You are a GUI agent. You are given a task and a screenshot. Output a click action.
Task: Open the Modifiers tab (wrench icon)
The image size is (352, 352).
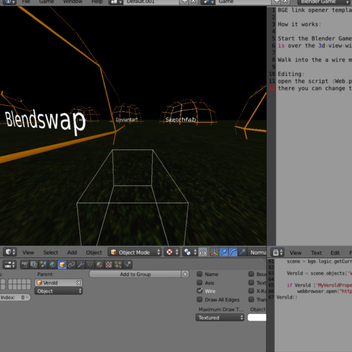pyautogui.click(x=80, y=265)
